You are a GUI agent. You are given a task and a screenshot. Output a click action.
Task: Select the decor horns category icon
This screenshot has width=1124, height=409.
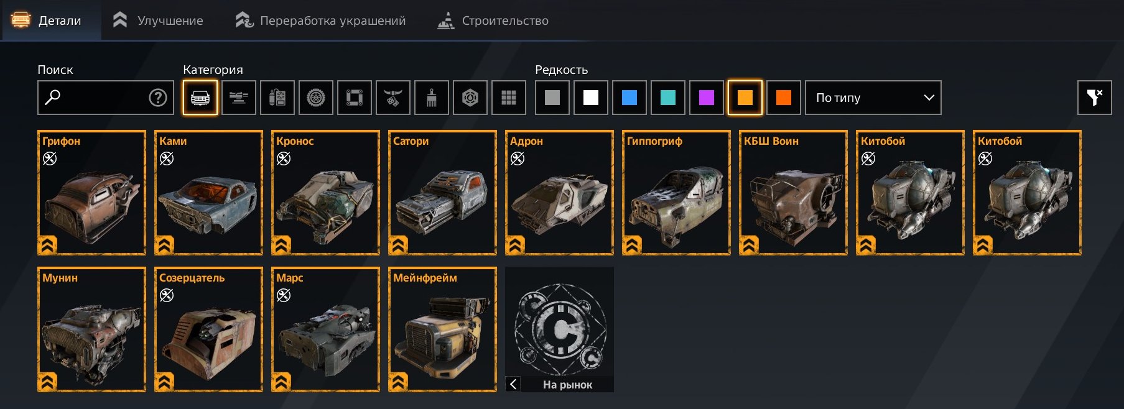pyautogui.click(x=393, y=98)
